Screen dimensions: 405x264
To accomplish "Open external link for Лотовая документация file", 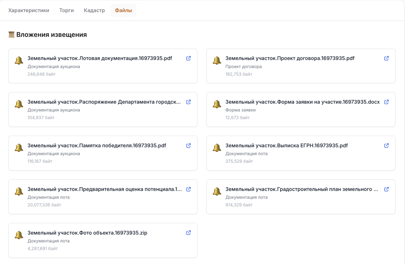I will [188, 58].
